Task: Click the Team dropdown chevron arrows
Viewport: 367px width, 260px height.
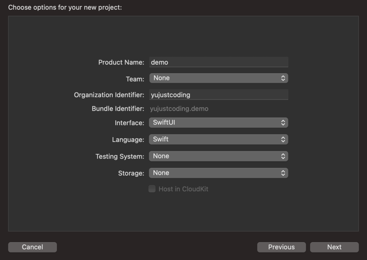Action: 283,78
